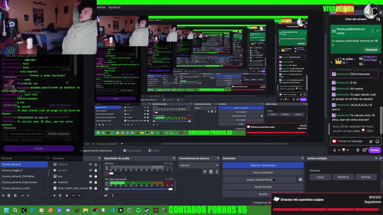Hide the Chat_Twitch_Kick_Youtube source

pos(90,188)
